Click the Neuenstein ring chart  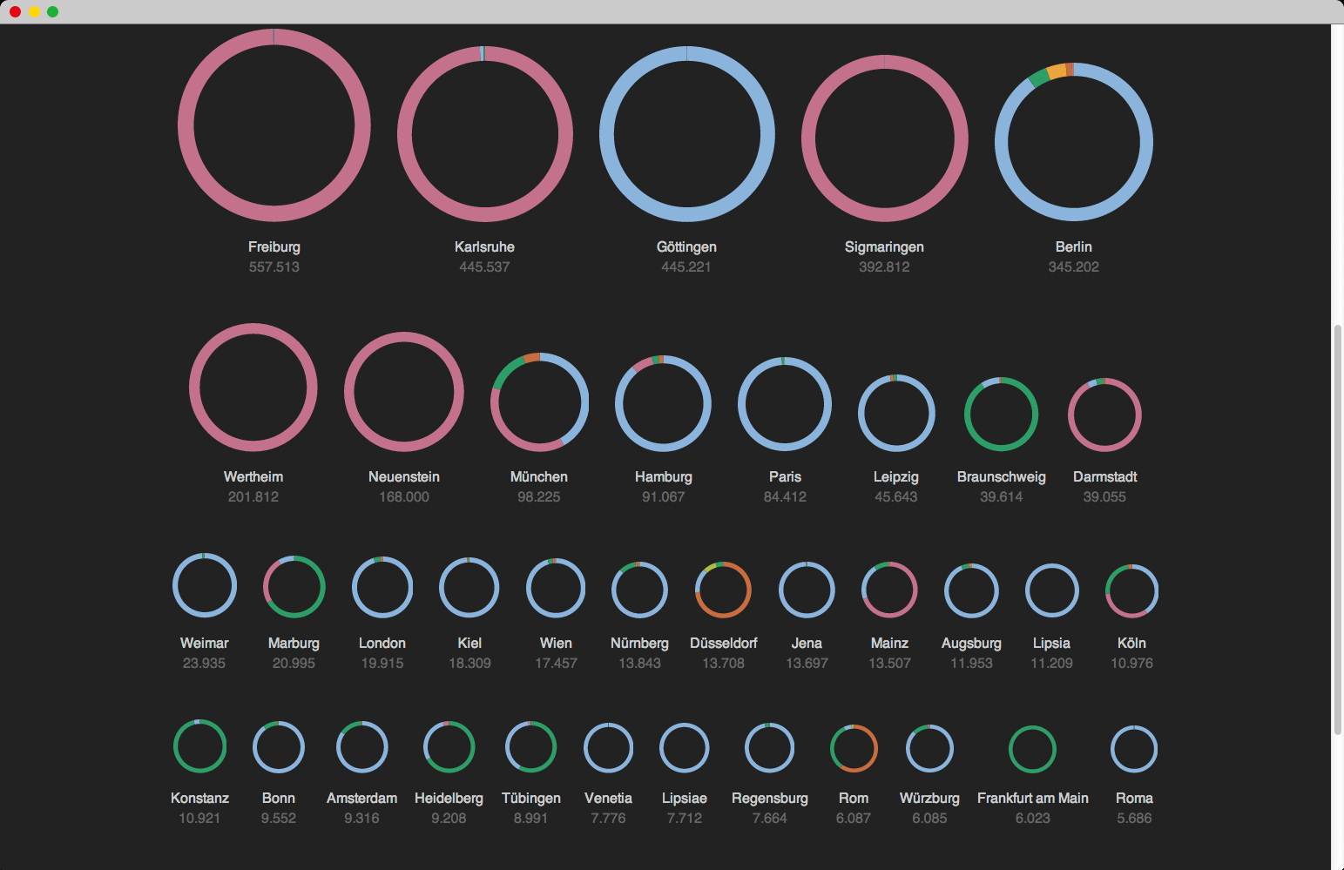(x=404, y=392)
